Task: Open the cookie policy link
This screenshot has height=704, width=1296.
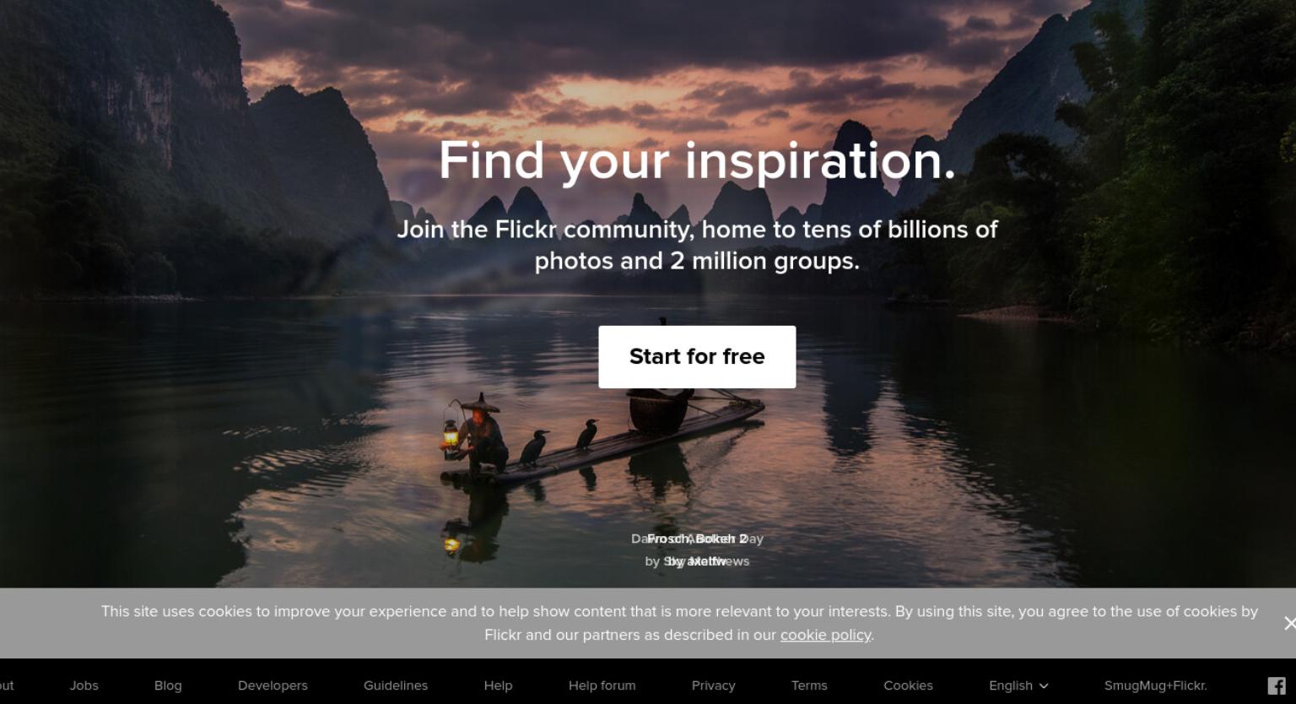Action: coord(825,635)
